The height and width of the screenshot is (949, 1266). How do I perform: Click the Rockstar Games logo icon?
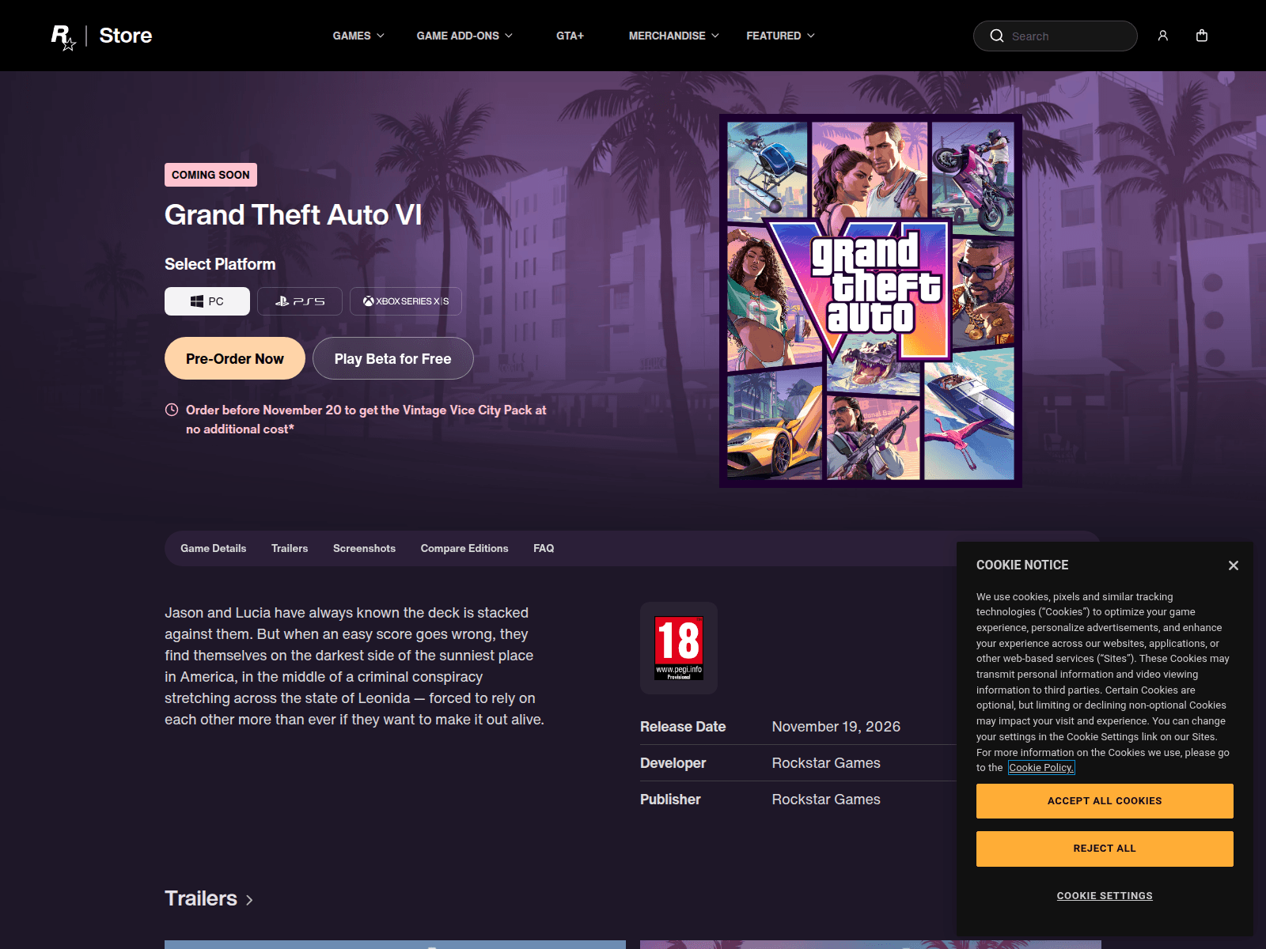click(x=63, y=36)
